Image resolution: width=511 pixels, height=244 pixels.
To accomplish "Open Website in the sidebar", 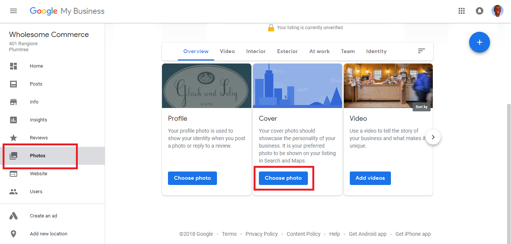I will (x=52, y=174).
